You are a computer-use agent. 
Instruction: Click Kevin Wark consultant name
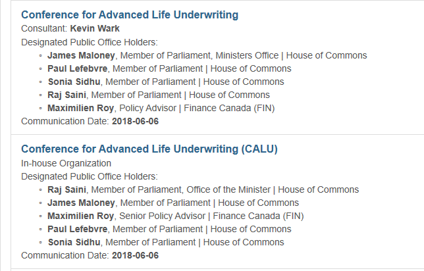point(95,28)
